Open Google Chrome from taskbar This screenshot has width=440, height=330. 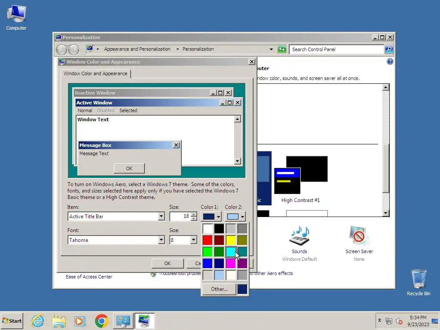[101, 321]
